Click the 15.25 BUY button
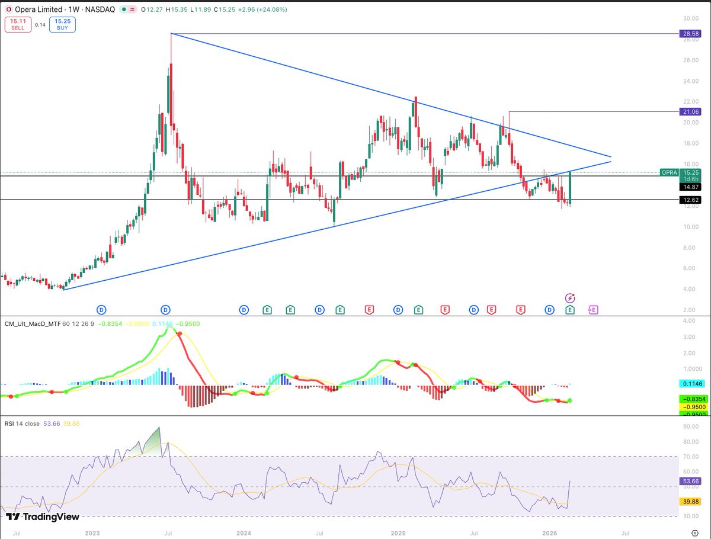Viewport: 711px width, 539px height. 62,24
